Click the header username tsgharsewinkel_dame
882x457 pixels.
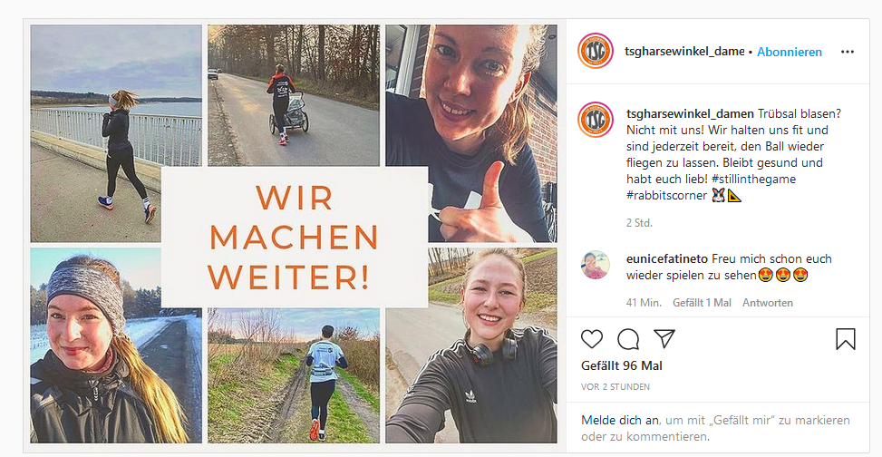[x=684, y=52]
